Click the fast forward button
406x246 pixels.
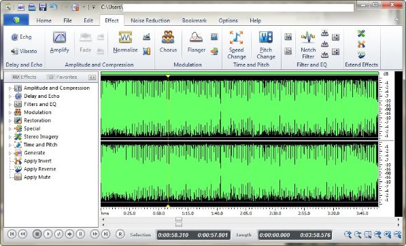click(x=95, y=234)
